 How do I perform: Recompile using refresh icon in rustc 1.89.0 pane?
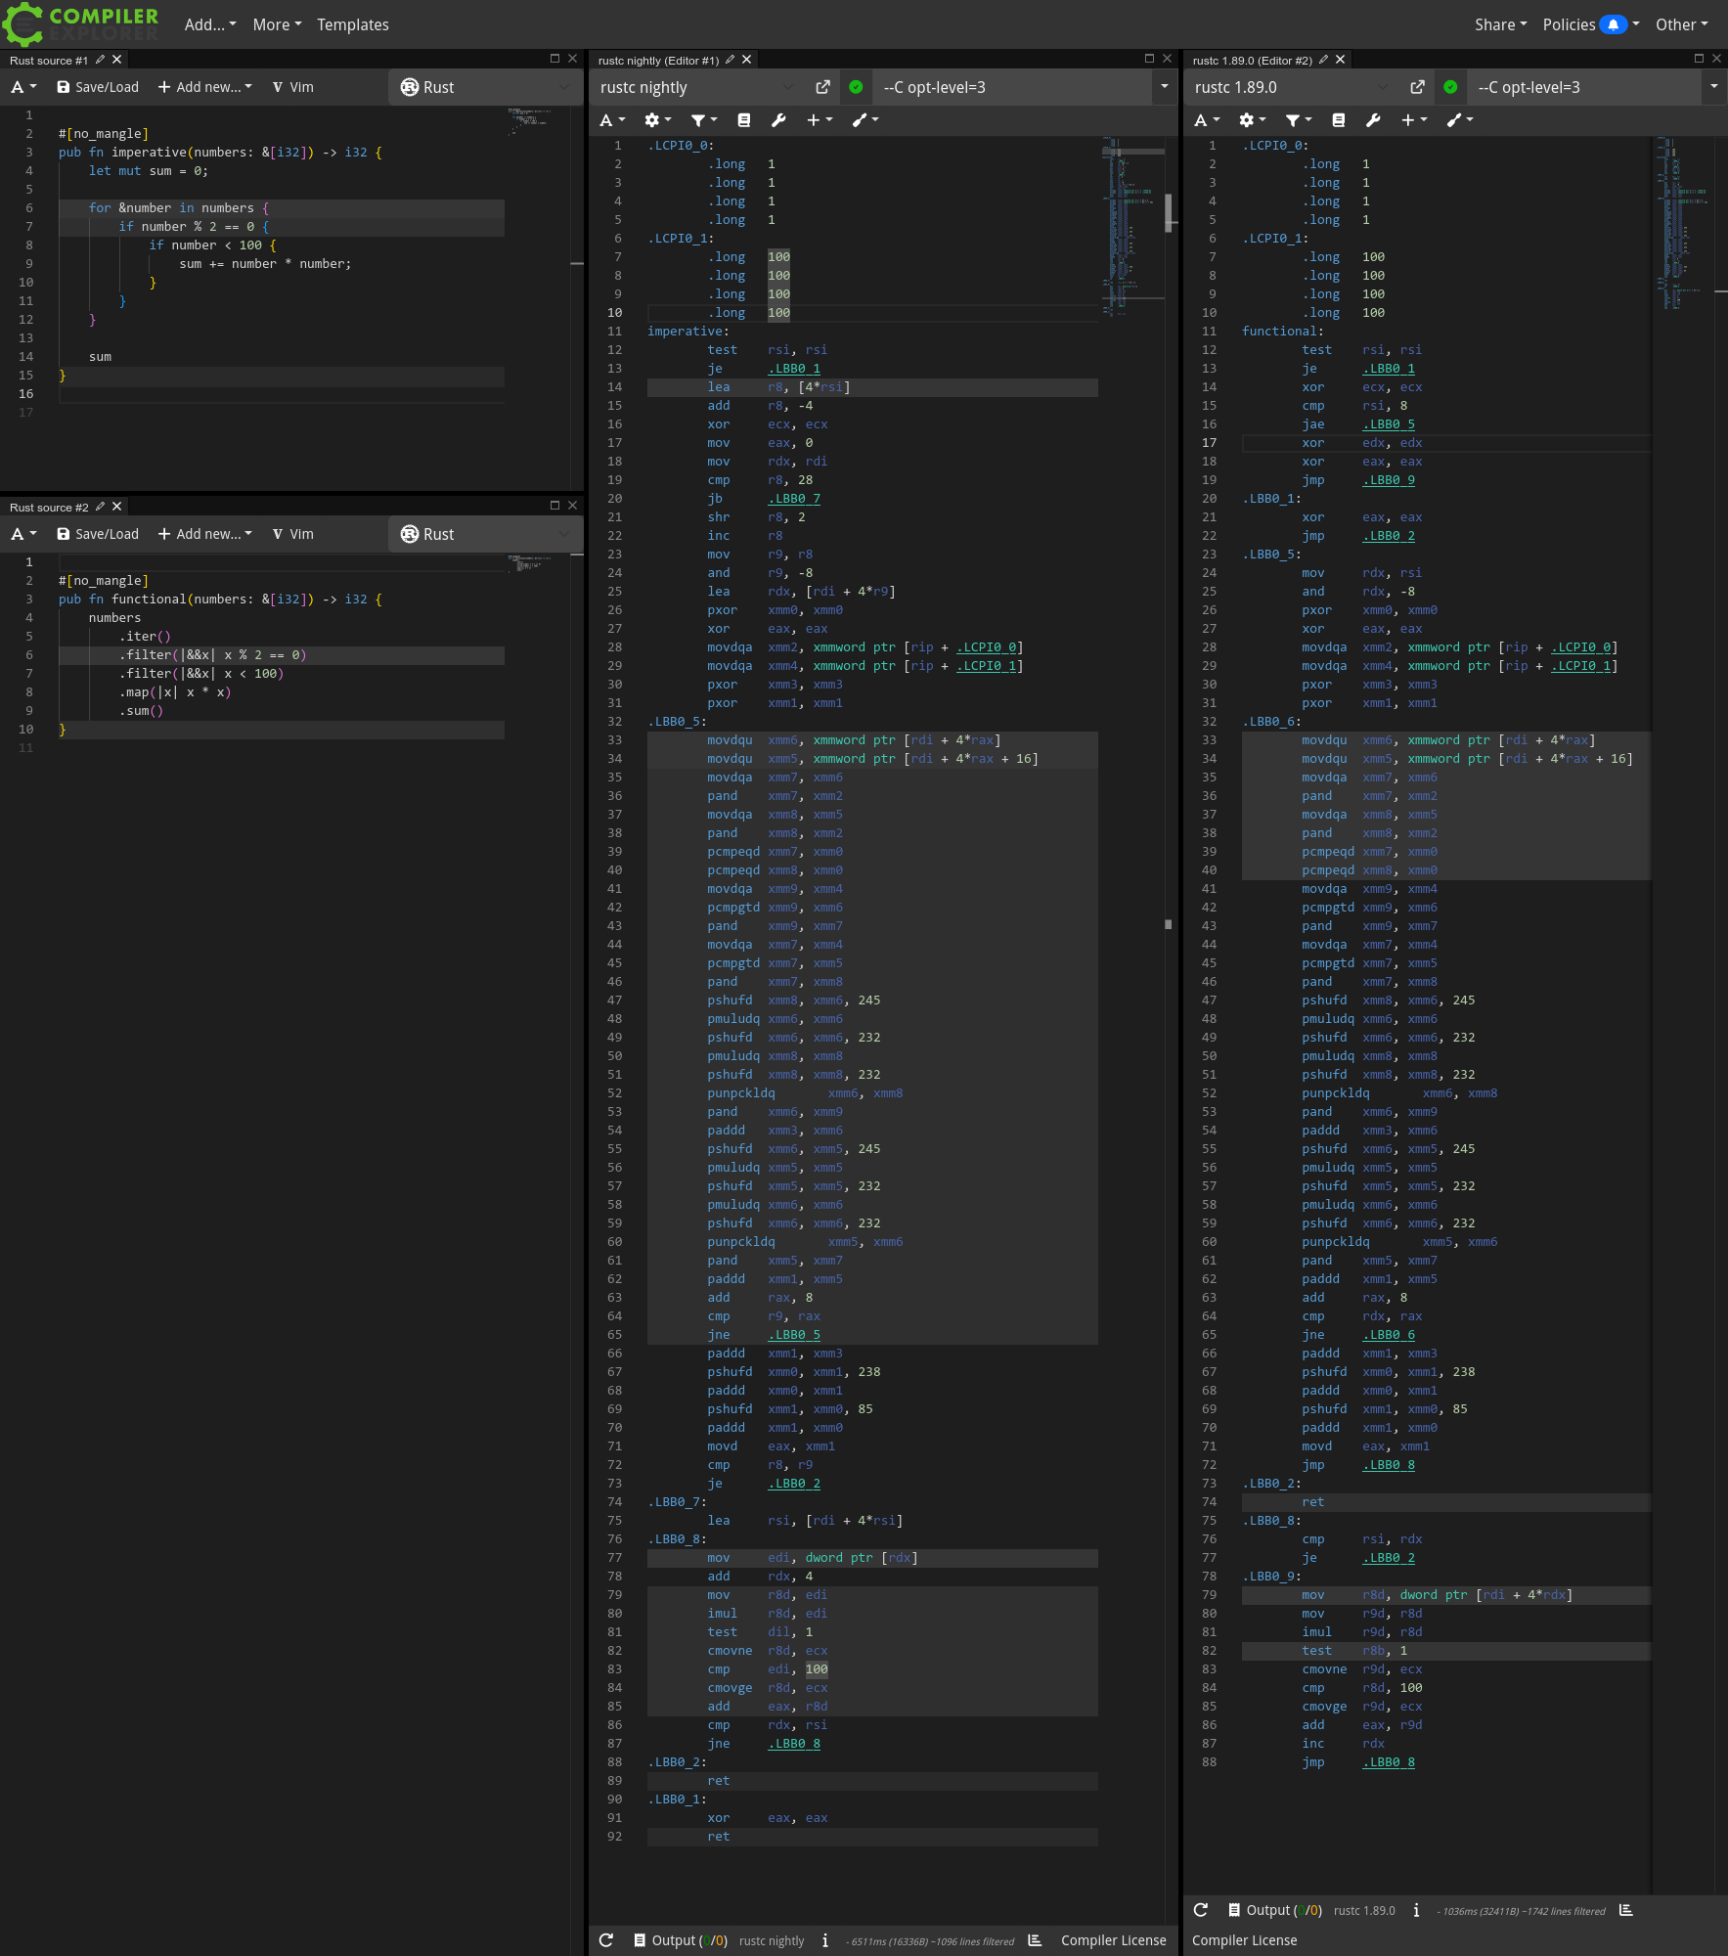click(1201, 1910)
